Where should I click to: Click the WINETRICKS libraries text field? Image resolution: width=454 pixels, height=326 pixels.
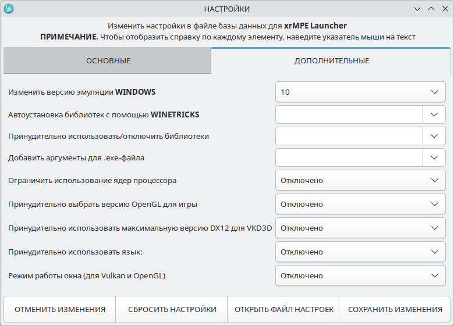pyautogui.click(x=349, y=114)
